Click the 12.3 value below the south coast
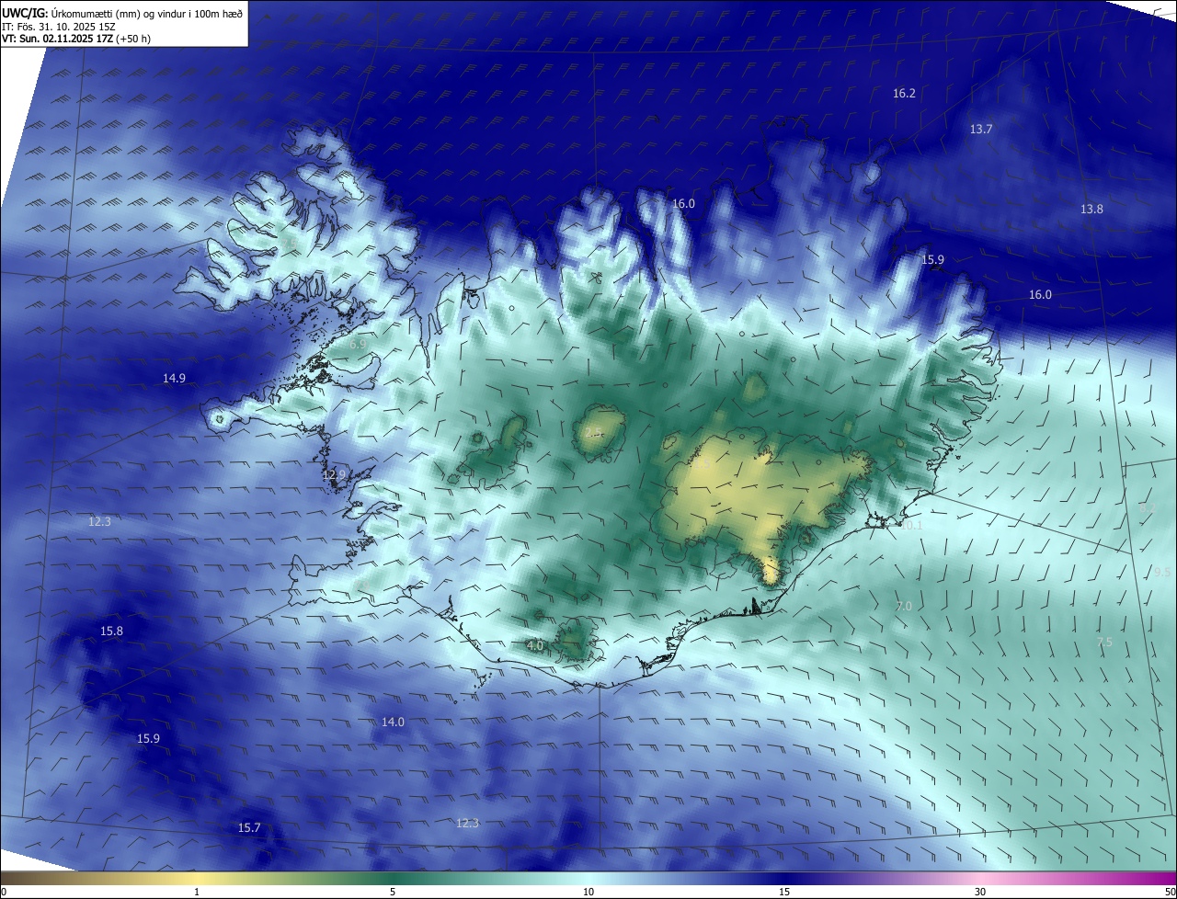This screenshot has width=1177, height=899. point(467,824)
